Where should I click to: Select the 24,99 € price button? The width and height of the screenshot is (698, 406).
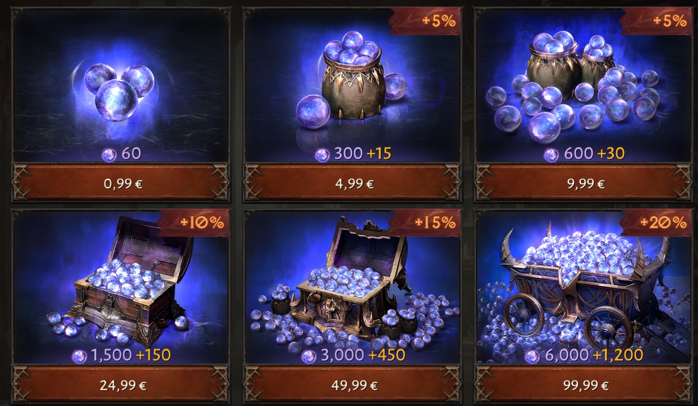pos(121,385)
